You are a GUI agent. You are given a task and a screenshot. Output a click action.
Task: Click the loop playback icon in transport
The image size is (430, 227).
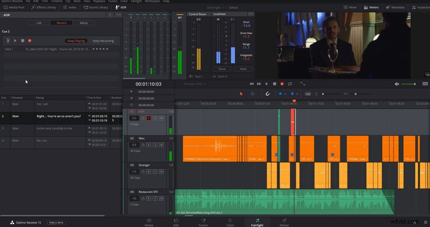point(290,84)
